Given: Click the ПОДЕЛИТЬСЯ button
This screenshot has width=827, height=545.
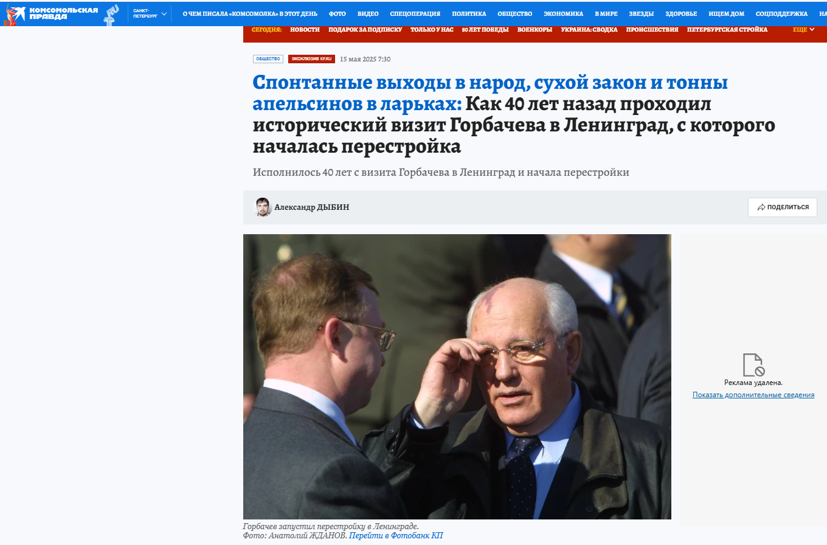Looking at the screenshot, I should pyautogui.click(x=783, y=207).
